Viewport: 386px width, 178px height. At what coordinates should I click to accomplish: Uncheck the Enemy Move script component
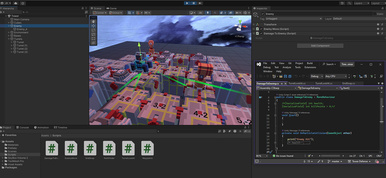[x=261, y=29]
